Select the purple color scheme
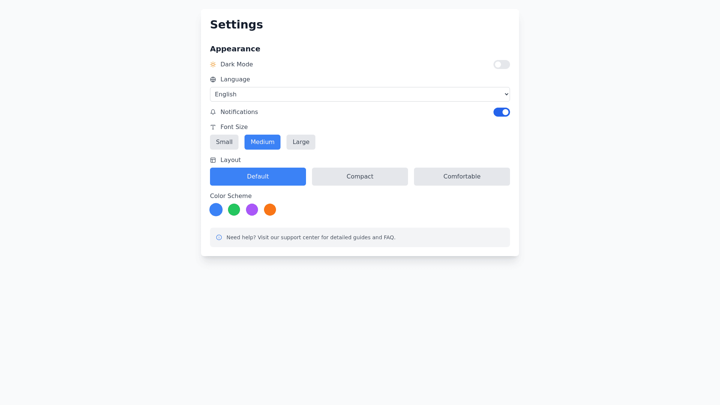The height and width of the screenshot is (405, 720). click(x=252, y=210)
